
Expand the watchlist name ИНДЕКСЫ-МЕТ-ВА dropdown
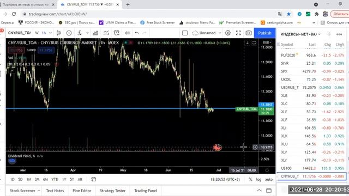(x=319, y=34)
